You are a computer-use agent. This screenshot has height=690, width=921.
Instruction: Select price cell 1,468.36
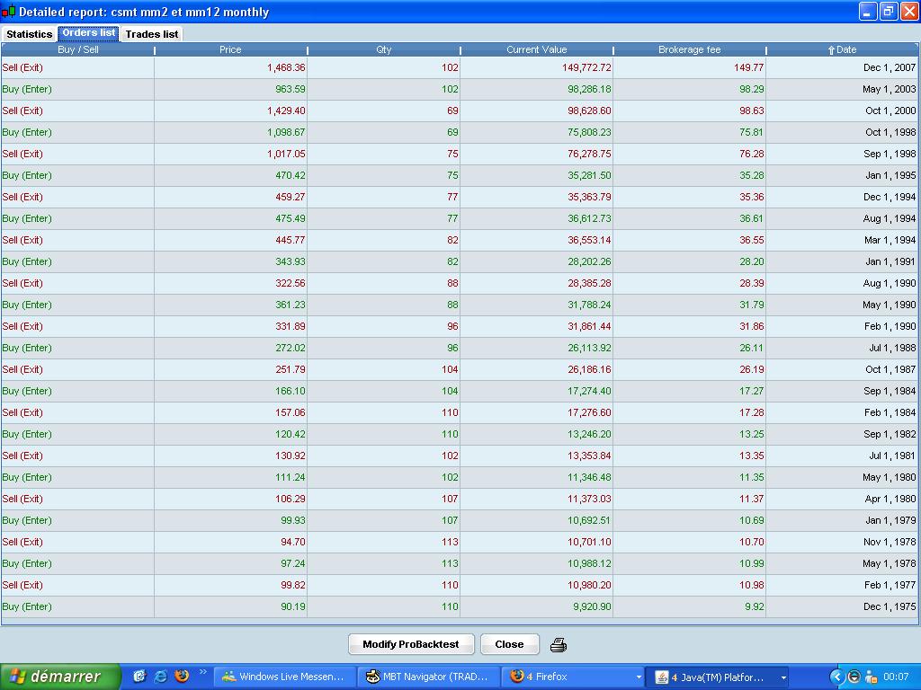230,67
